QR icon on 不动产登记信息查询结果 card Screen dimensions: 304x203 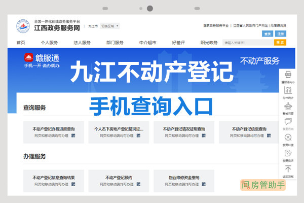coord(73,184)
